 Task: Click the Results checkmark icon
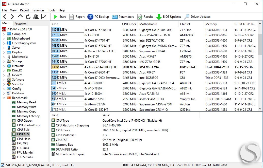pyautogui.click(x=140, y=16)
